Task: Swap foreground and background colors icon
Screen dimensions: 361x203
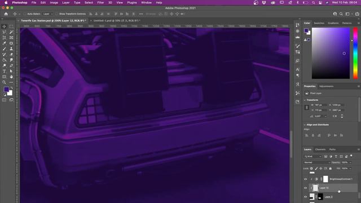Action: click(x=11, y=88)
